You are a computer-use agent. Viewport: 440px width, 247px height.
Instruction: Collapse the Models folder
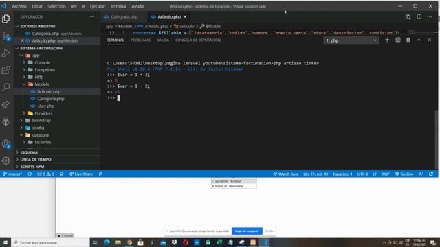[41, 84]
